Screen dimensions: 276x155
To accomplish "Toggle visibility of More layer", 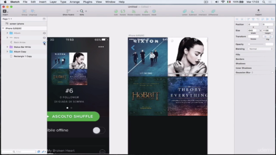I will tap(44, 37).
